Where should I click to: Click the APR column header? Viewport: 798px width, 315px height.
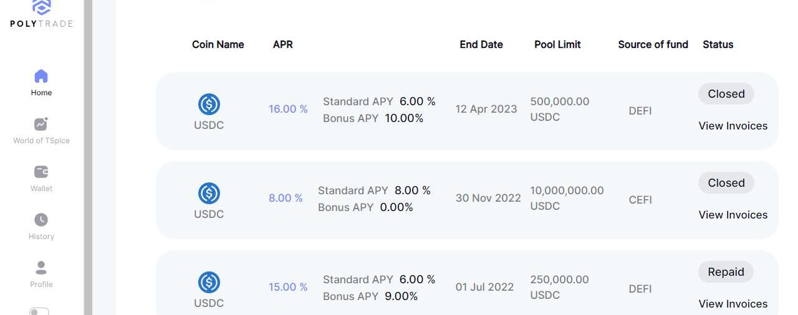click(x=282, y=45)
